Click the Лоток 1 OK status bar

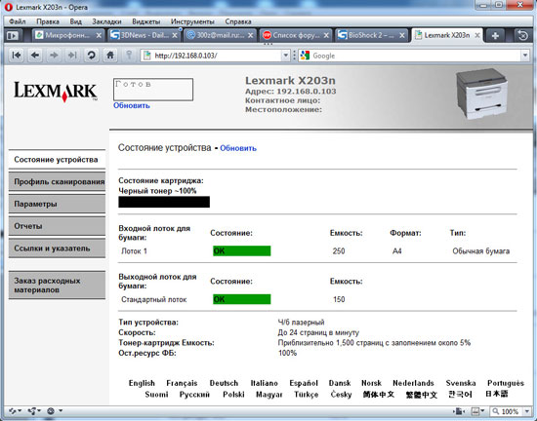coord(241,250)
